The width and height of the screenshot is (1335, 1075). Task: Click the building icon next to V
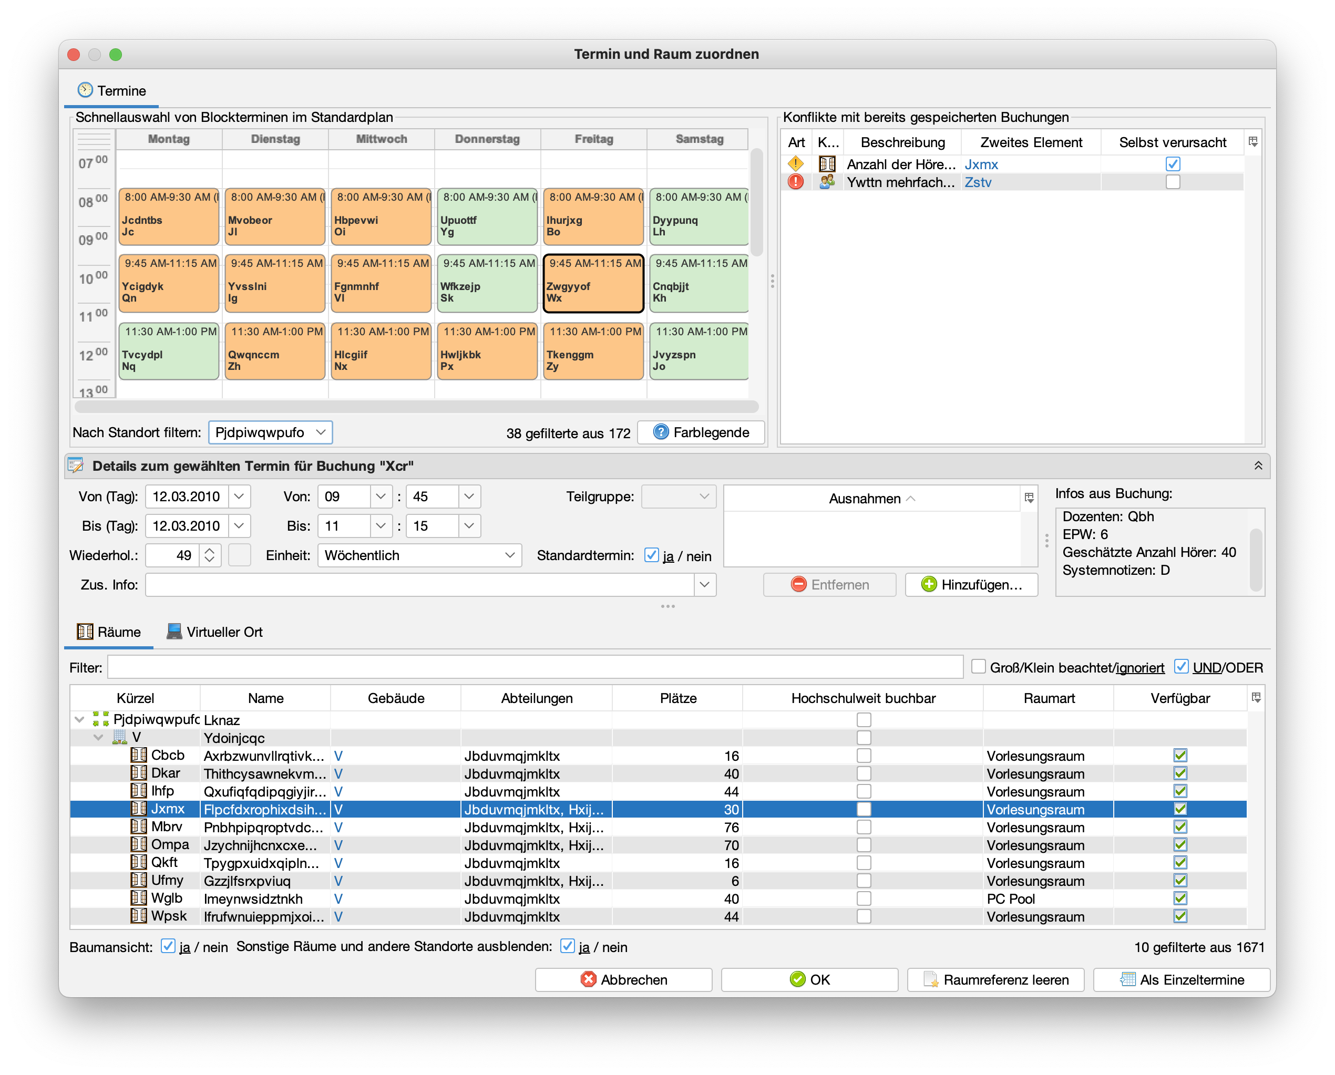pos(119,737)
